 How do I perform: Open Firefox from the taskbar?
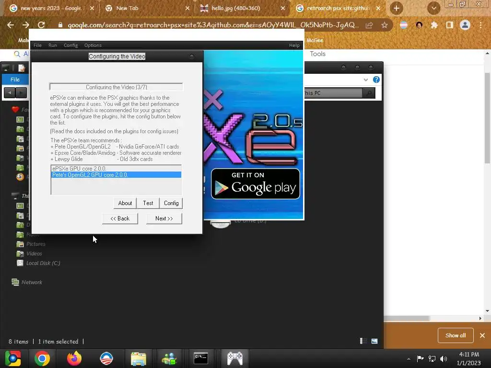tap(74, 358)
